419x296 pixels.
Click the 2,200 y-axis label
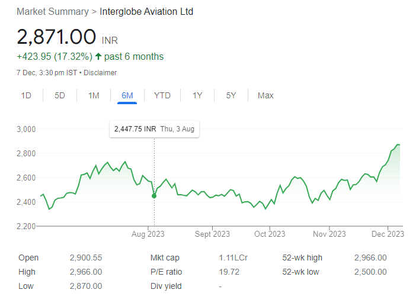coord(26,226)
